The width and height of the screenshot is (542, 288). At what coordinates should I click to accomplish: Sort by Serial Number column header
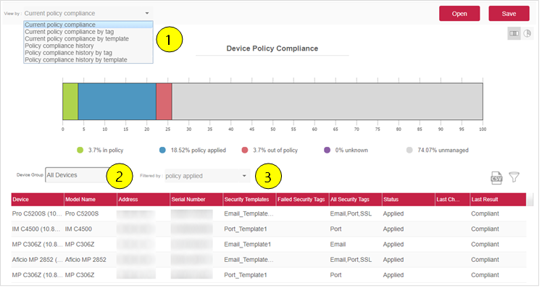pos(197,200)
